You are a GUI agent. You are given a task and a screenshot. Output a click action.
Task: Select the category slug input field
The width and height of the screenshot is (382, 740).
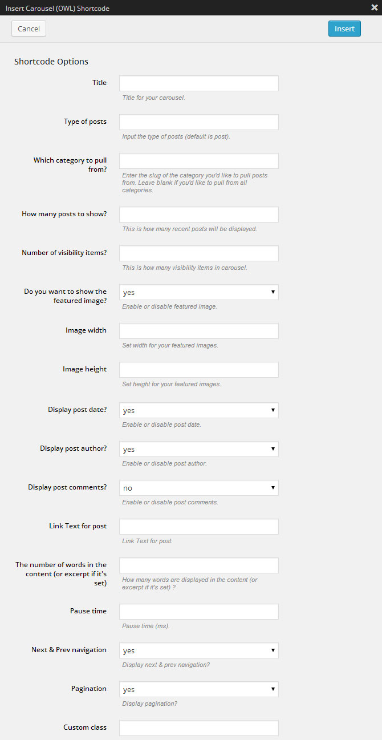point(199,161)
